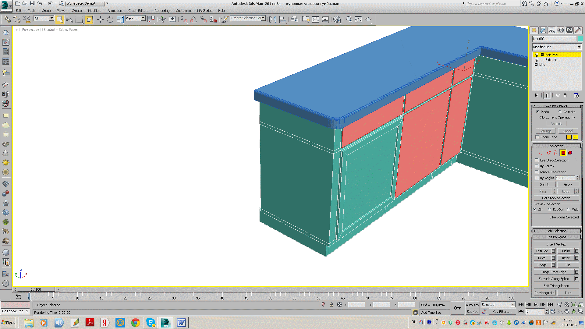Viewport: 585px width, 329px height.
Task: Switch to Polygon sub-object selection mode
Action: point(563,153)
